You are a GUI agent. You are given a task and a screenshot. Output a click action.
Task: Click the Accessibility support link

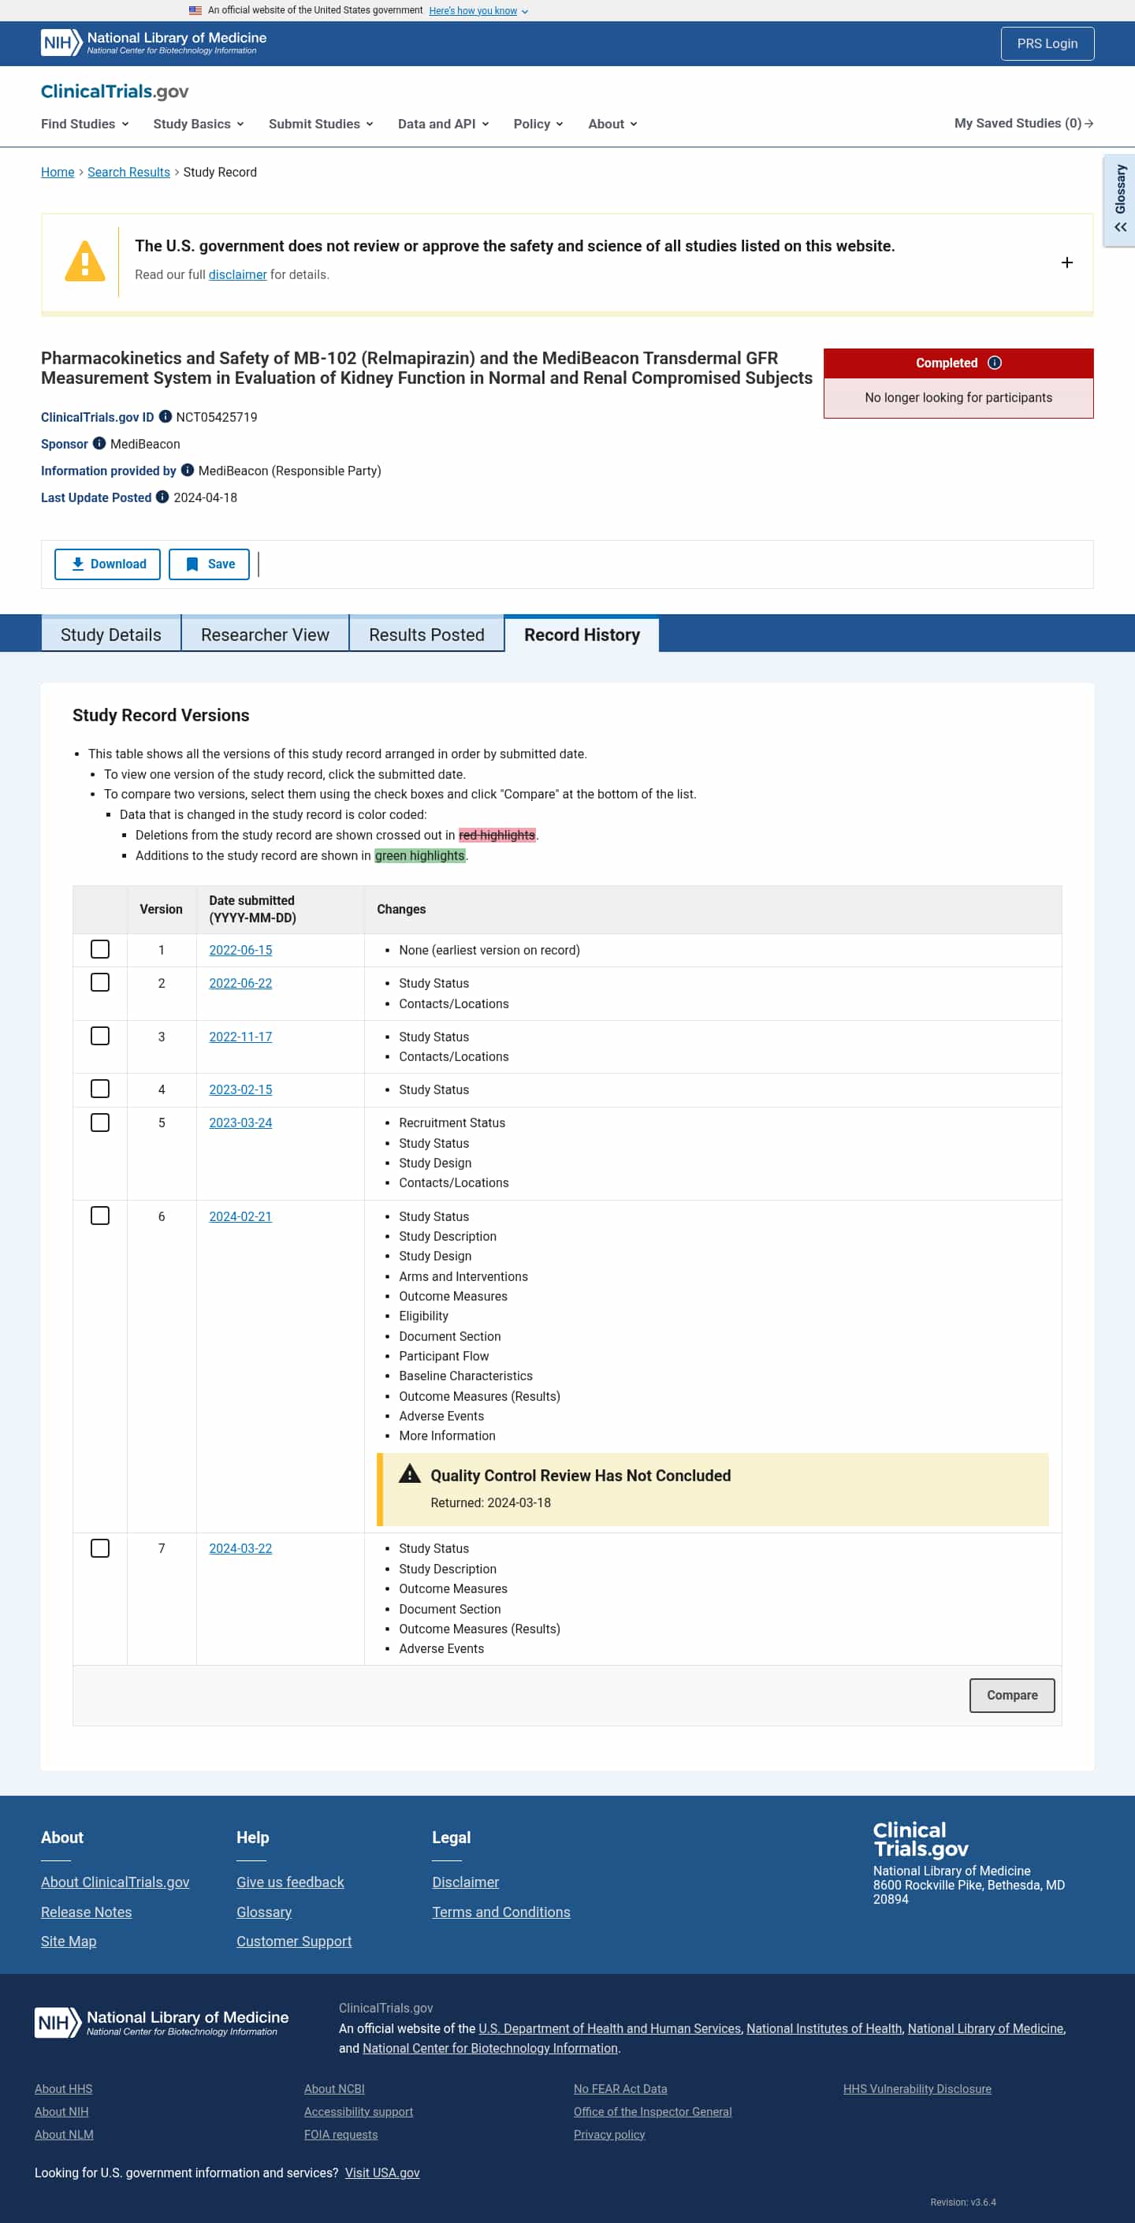pyautogui.click(x=358, y=2111)
